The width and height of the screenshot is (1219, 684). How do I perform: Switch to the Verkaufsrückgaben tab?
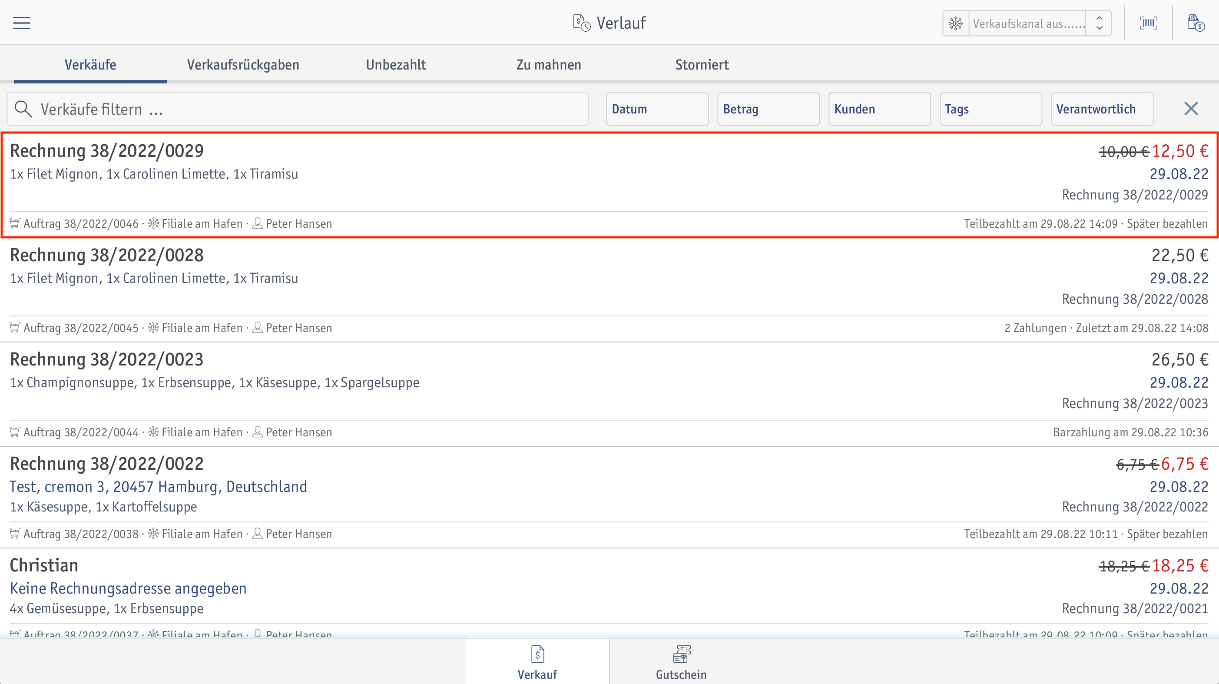click(243, 64)
